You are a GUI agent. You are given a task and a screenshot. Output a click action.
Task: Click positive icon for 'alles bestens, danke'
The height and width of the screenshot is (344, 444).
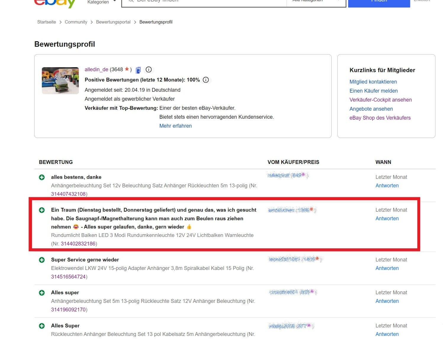42,177
